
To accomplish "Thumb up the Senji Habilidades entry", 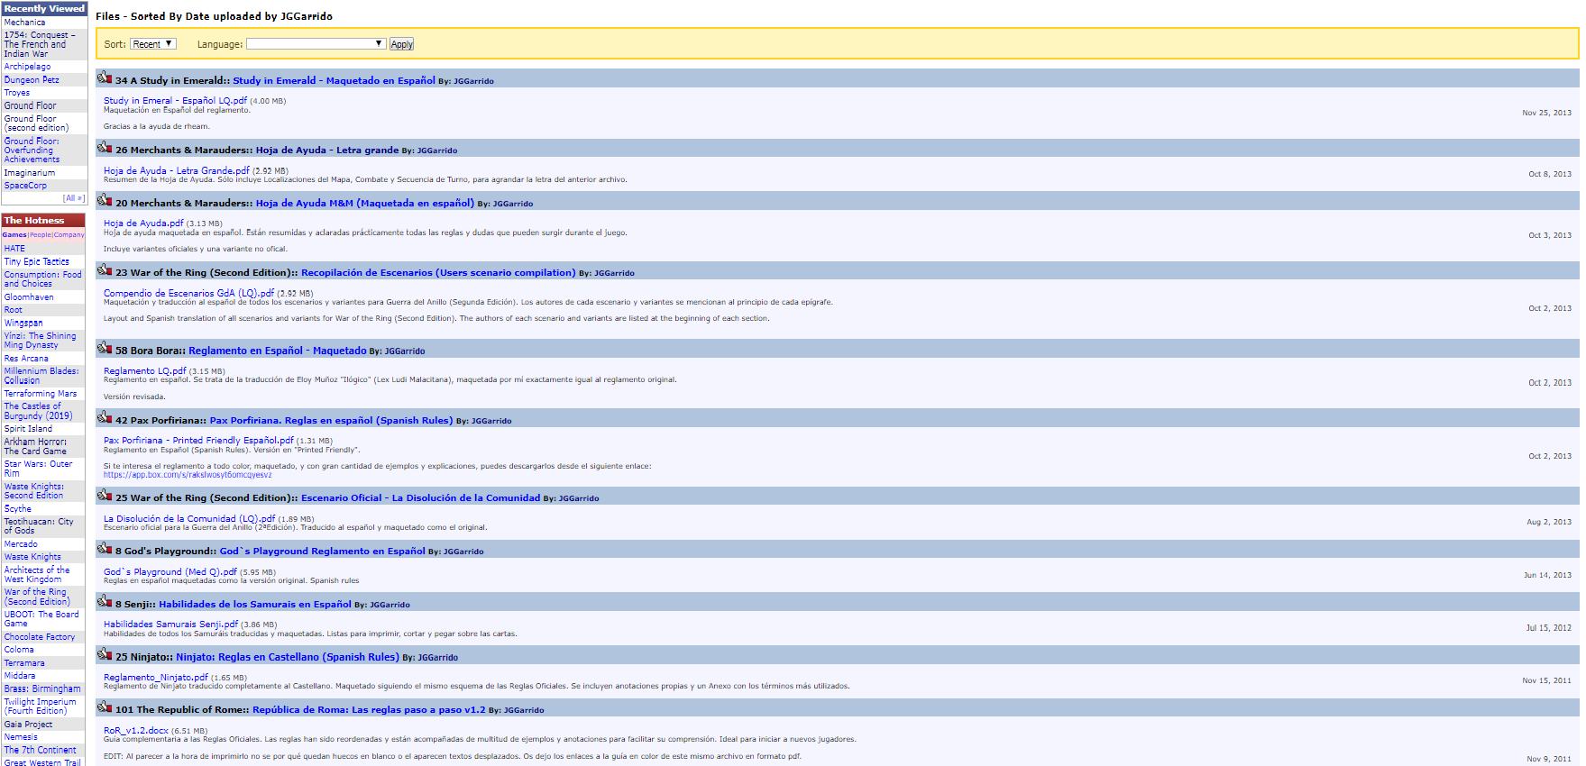I will coord(105,602).
